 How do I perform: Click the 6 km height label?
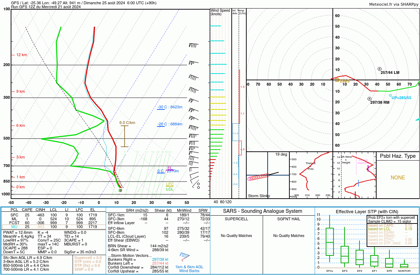tap(20, 126)
